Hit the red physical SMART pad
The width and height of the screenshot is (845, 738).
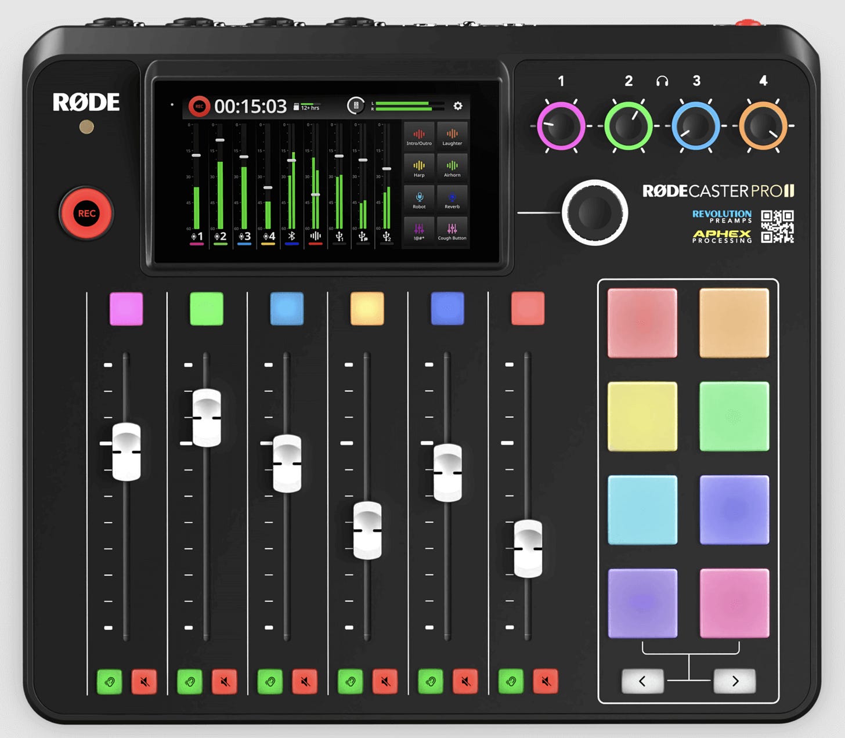pos(642,323)
